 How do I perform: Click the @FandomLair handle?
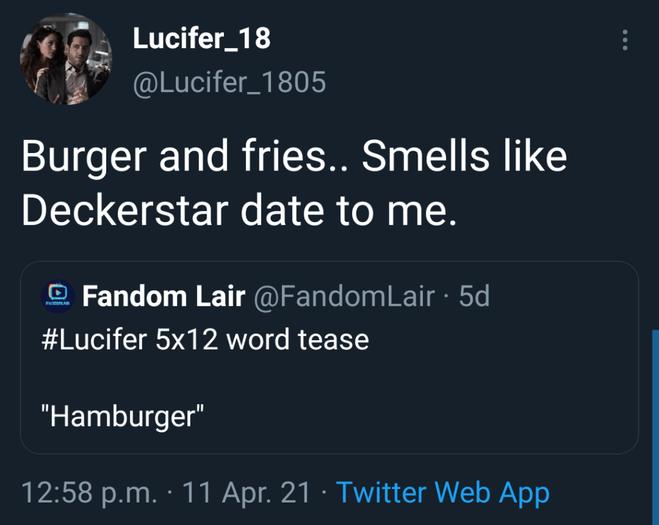click(x=344, y=297)
